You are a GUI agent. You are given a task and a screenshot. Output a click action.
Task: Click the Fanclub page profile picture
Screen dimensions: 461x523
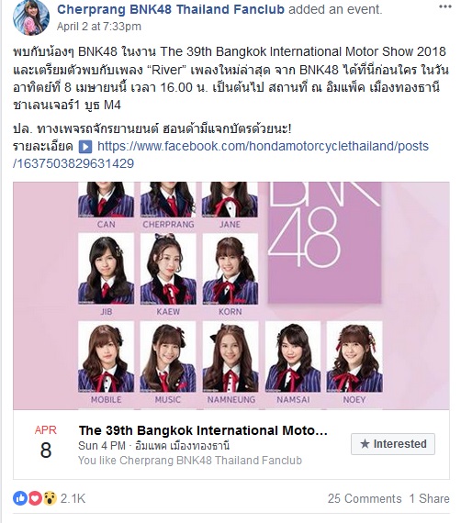coord(31,17)
